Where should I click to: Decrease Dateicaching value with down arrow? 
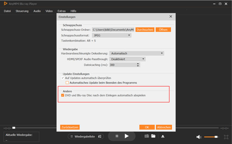138,66
